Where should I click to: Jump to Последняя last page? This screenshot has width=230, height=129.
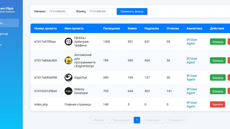[176, 120]
